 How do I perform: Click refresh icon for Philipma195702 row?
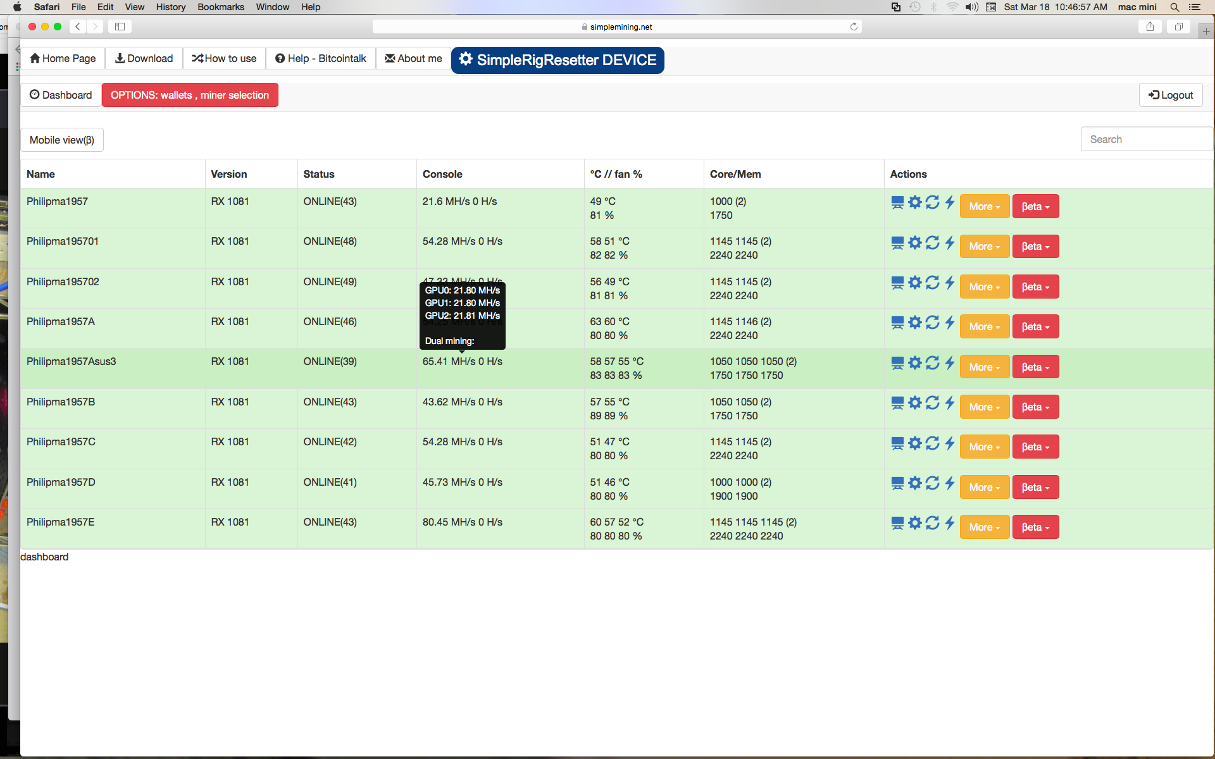(x=932, y=283)
